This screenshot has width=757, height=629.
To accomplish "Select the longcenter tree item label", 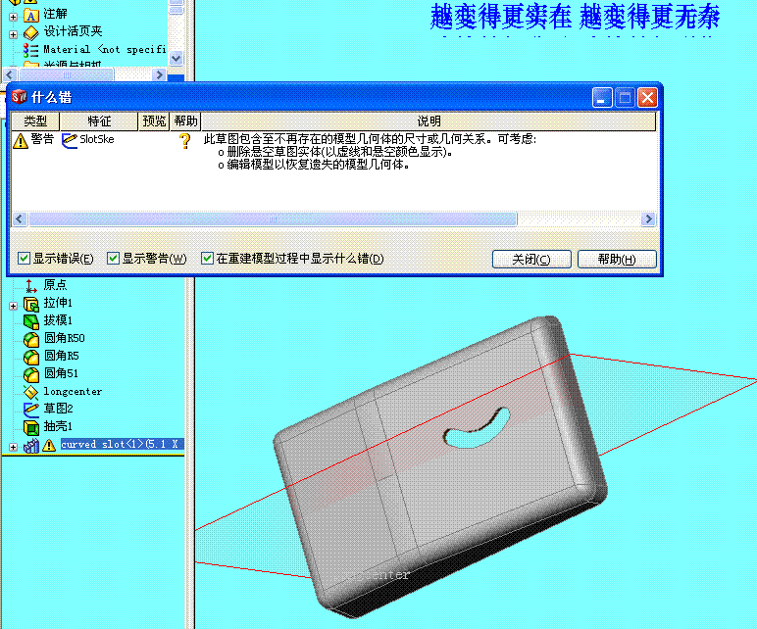I will [x=73, y=391].
